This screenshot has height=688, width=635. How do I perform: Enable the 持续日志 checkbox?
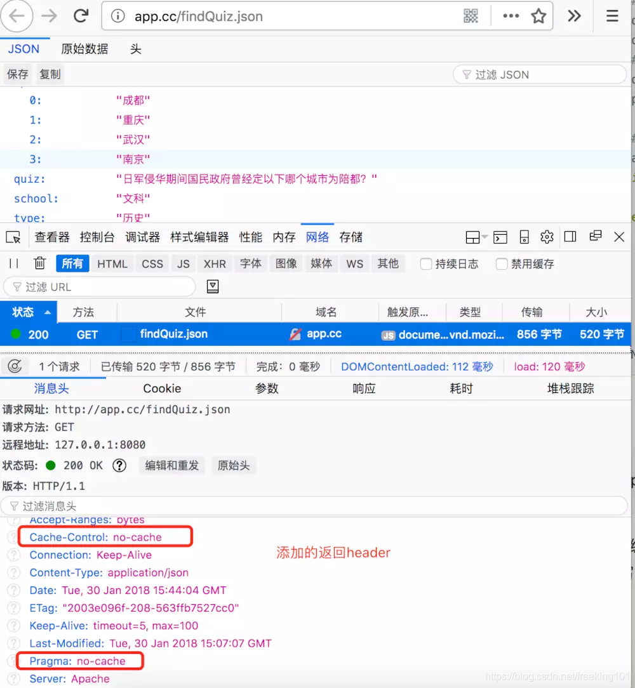pos(427,264)
